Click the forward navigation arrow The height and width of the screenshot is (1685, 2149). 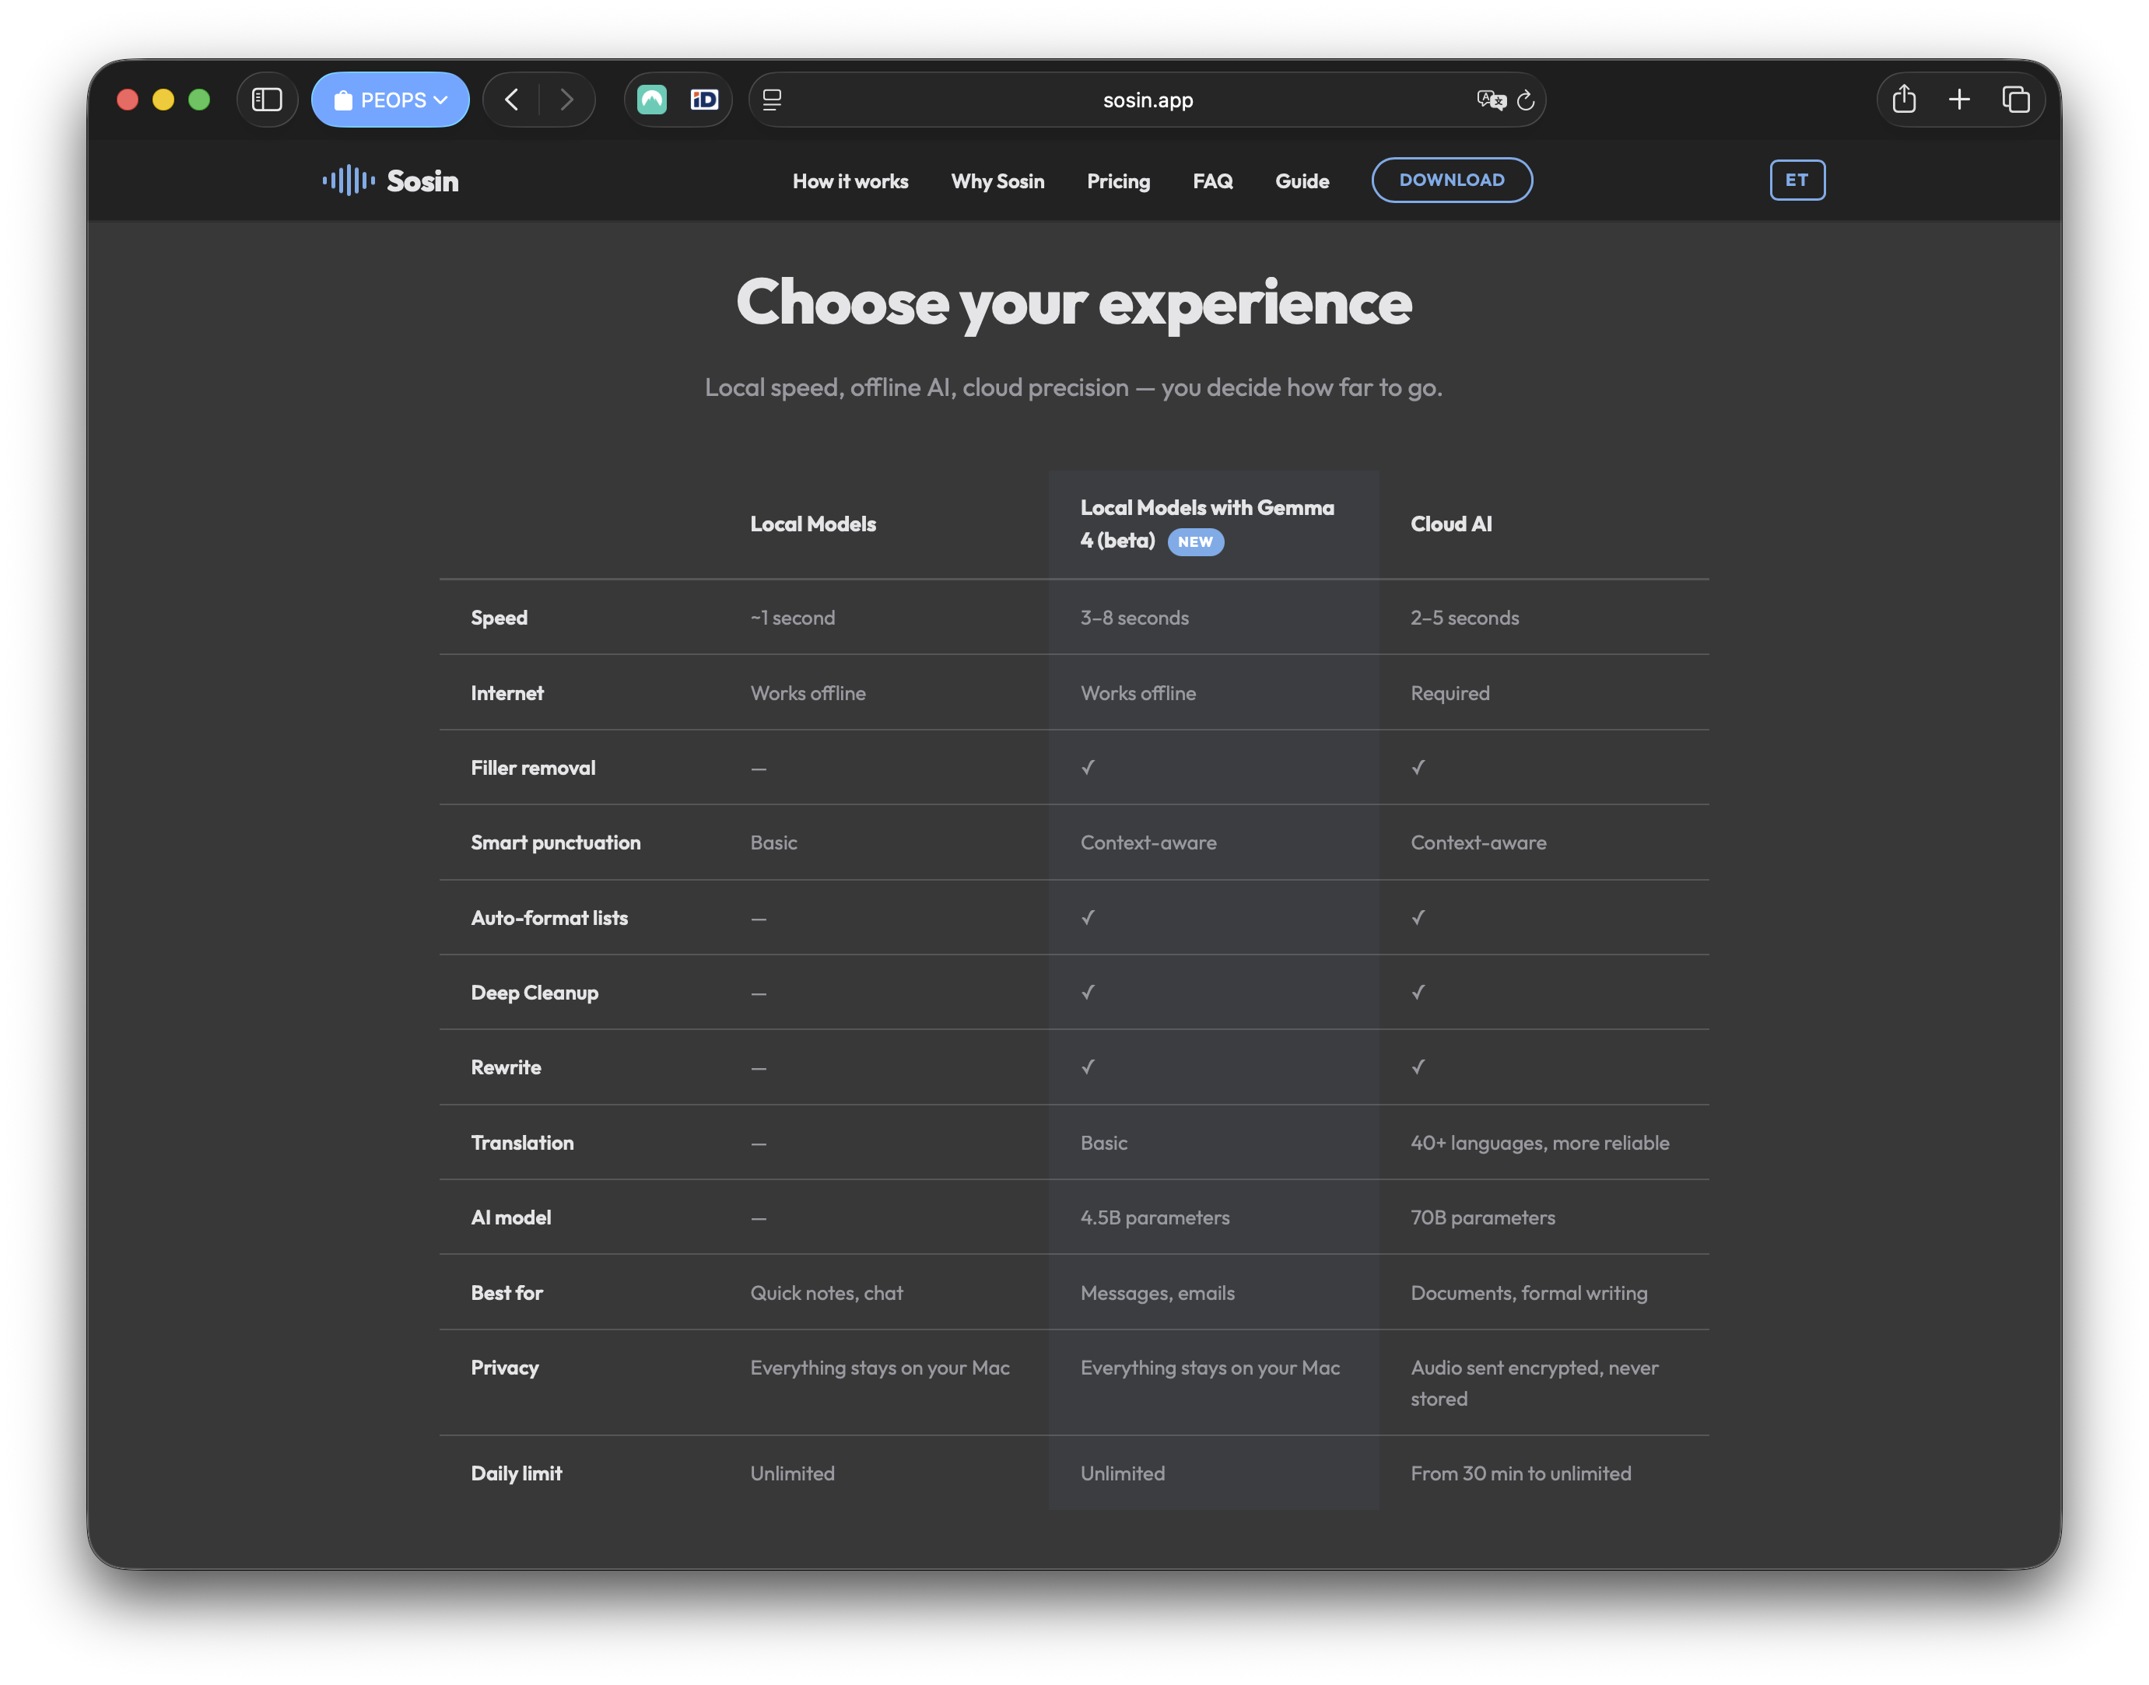coord(566,100)
